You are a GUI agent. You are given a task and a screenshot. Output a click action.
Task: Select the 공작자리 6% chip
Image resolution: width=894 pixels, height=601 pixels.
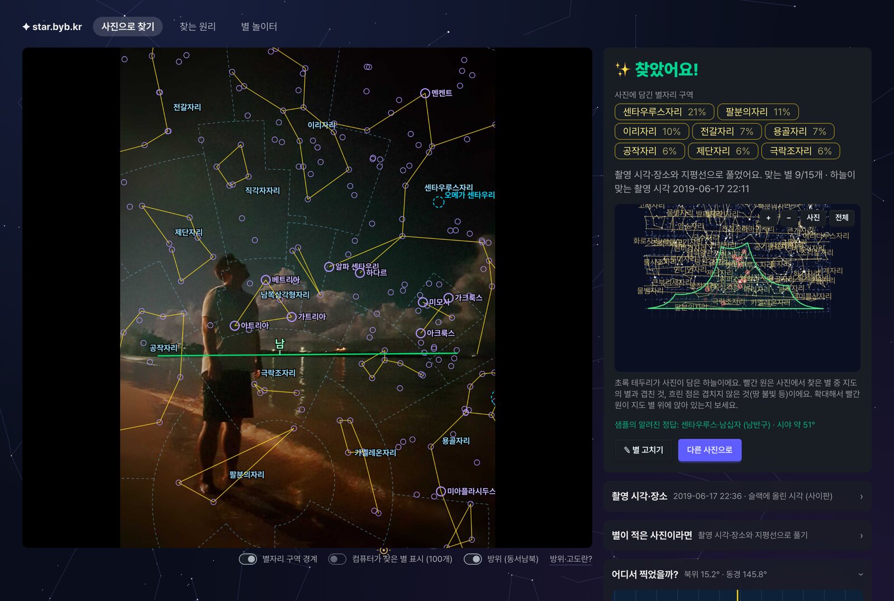pyautogui.click(x=650, y=151)
